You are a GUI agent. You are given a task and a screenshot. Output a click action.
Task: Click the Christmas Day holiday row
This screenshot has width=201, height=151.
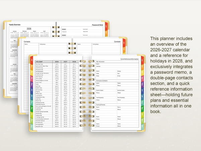point(57,122)
